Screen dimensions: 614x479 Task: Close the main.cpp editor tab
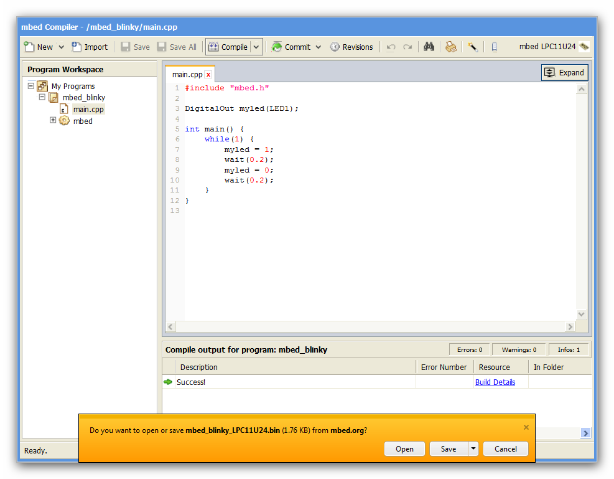[x=208, y=75]
